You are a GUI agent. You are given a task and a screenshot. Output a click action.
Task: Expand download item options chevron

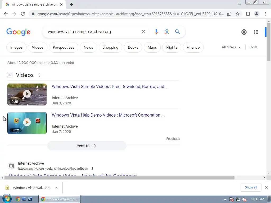(56, 188)
